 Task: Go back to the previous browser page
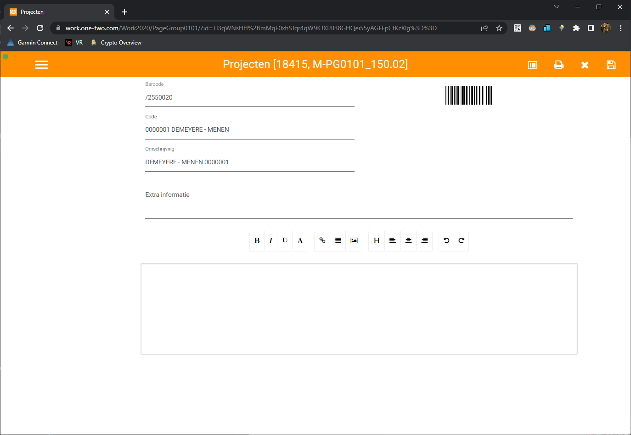coord(11,28)
